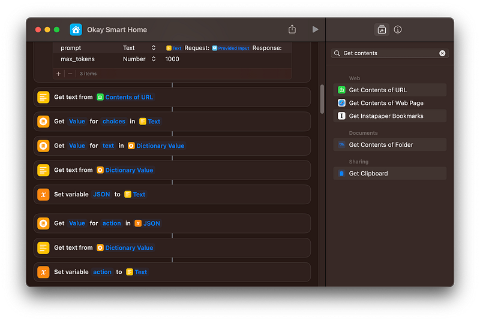Edit the action variable name

click(x=102, y=272)
